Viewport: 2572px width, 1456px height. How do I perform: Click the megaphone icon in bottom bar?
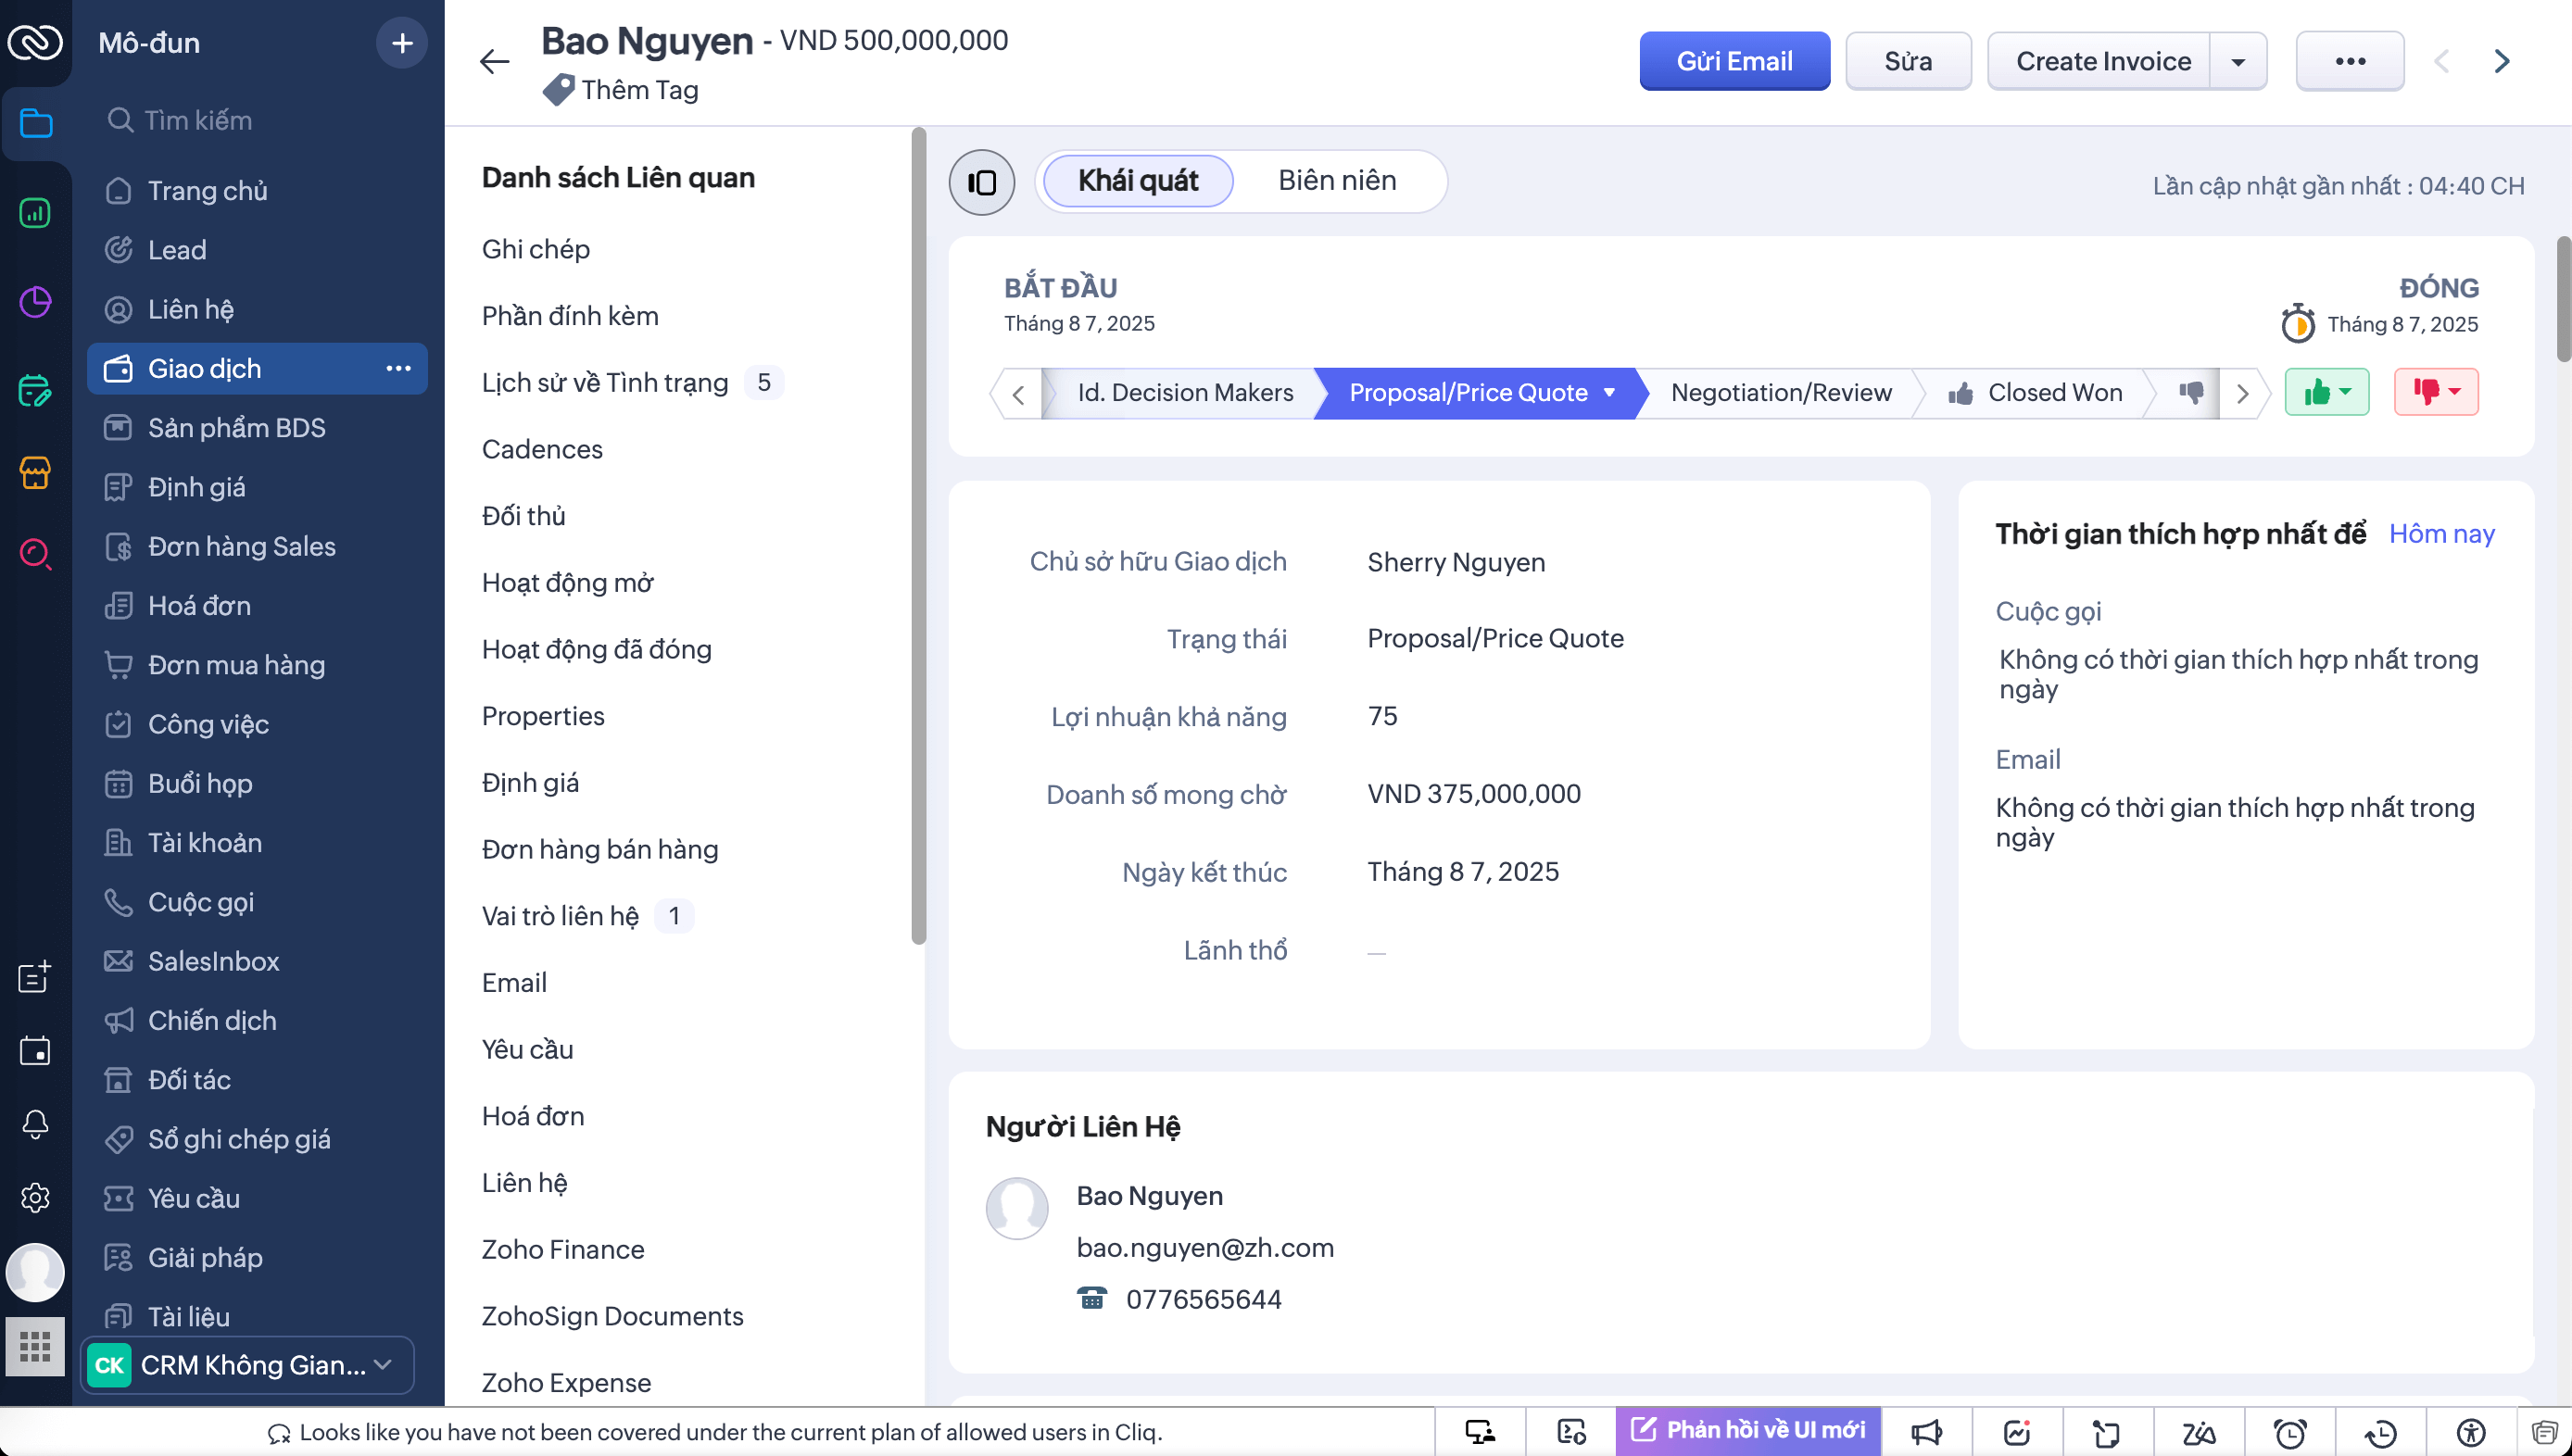[1926, 1432]
